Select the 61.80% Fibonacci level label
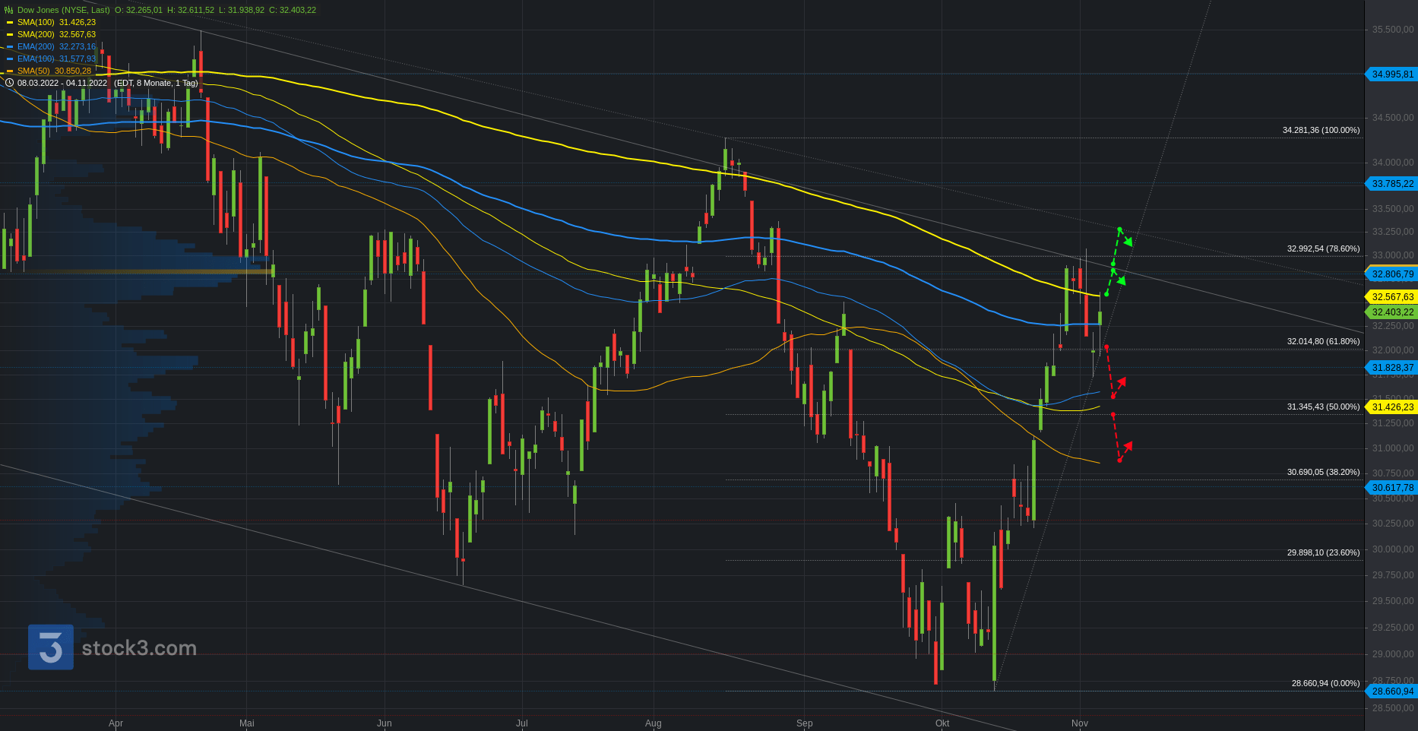This screenshot has height=731, width=1418. pos(1323,342)
